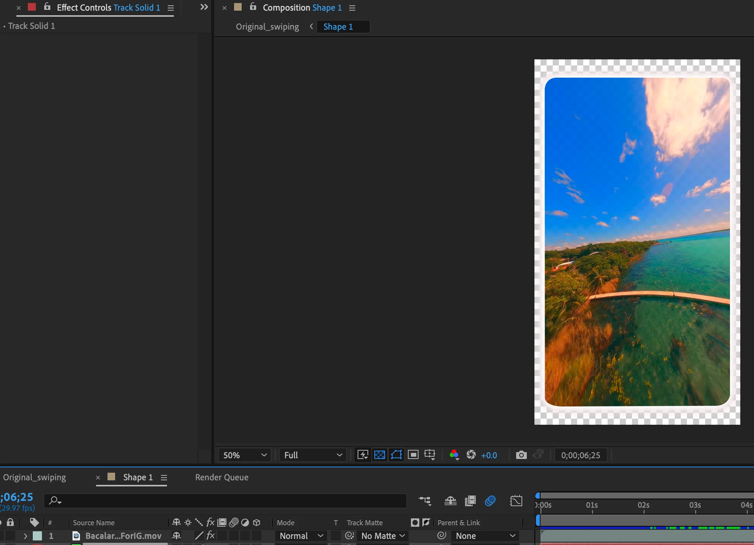This screenshot has height=545, width=754.
Task: Toggle Frame Blending for the composition
Action: coord(470,501)
